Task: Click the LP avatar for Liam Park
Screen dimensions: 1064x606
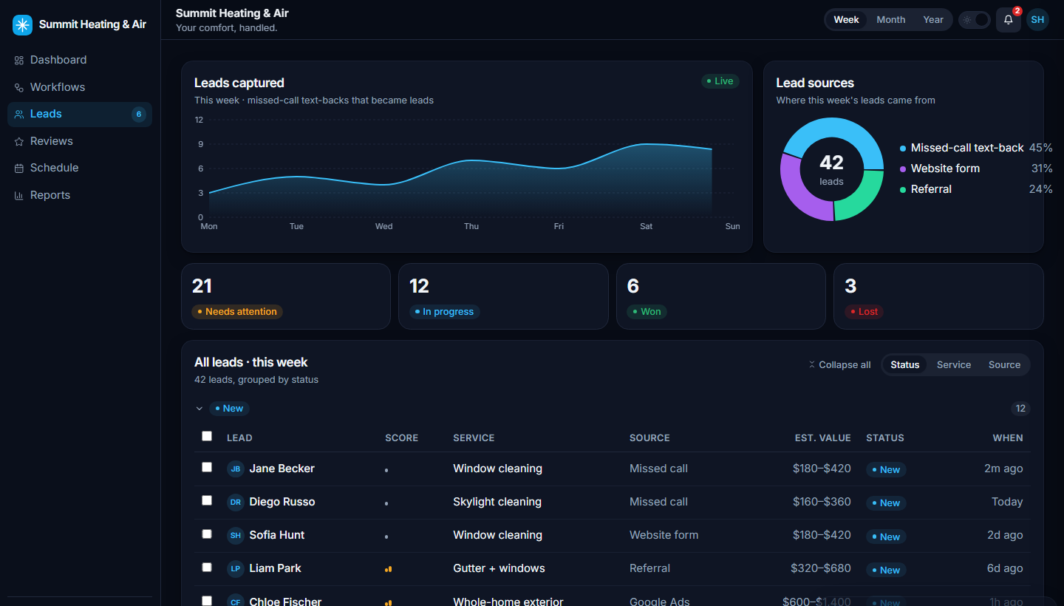Action: (236, 568)
